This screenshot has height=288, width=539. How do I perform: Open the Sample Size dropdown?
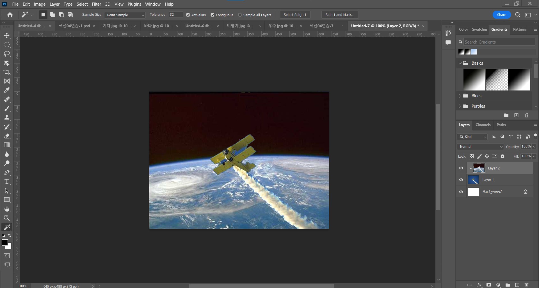pyautogui.click(x=125, y=15)
